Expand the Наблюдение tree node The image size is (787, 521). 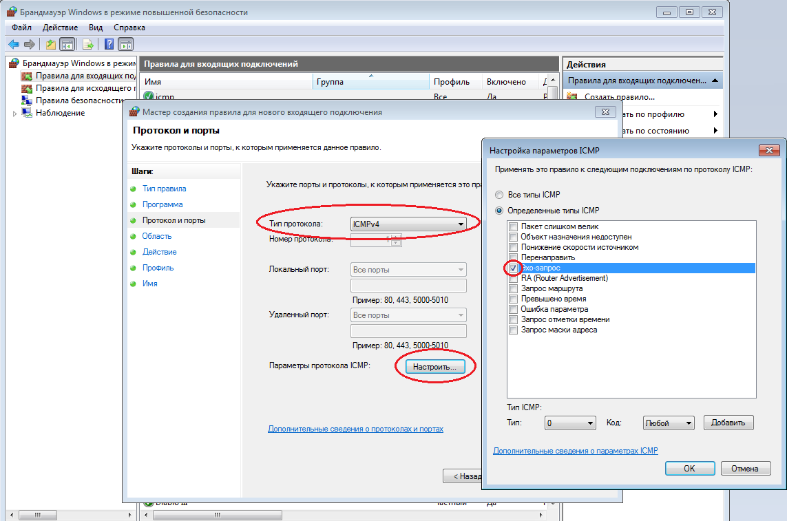14,114
